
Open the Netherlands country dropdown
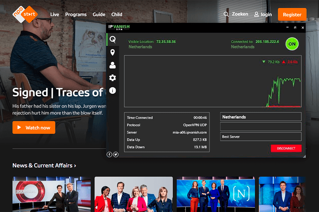(x=261, y=117)
